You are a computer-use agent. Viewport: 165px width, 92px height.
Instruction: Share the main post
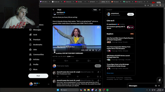(x=100, y=61)
